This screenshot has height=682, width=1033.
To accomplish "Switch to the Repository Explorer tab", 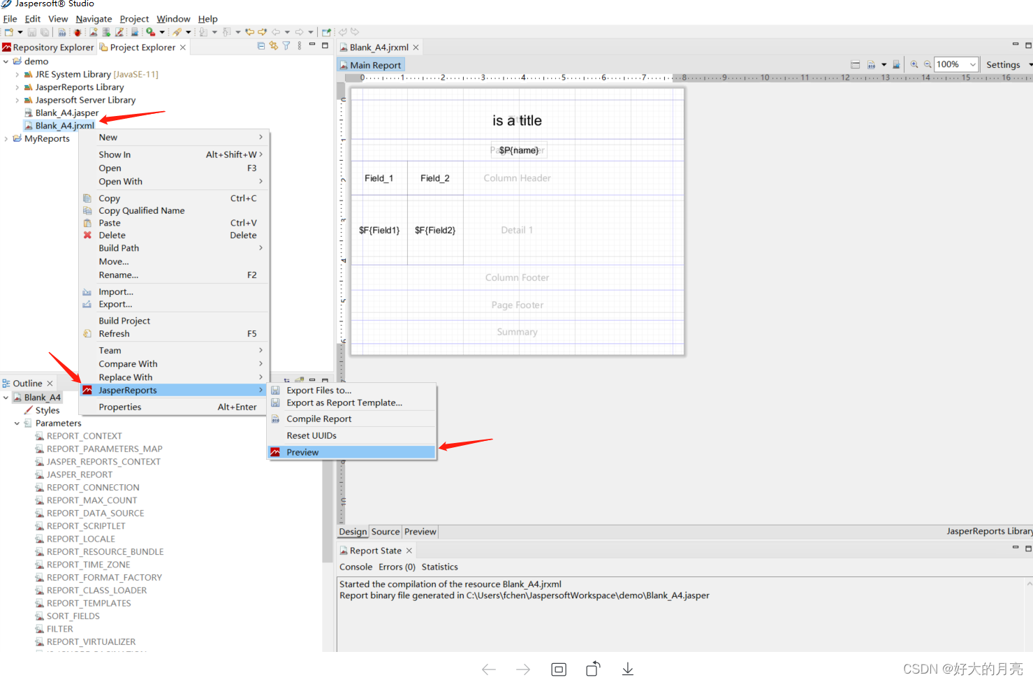I will (48, 47).
